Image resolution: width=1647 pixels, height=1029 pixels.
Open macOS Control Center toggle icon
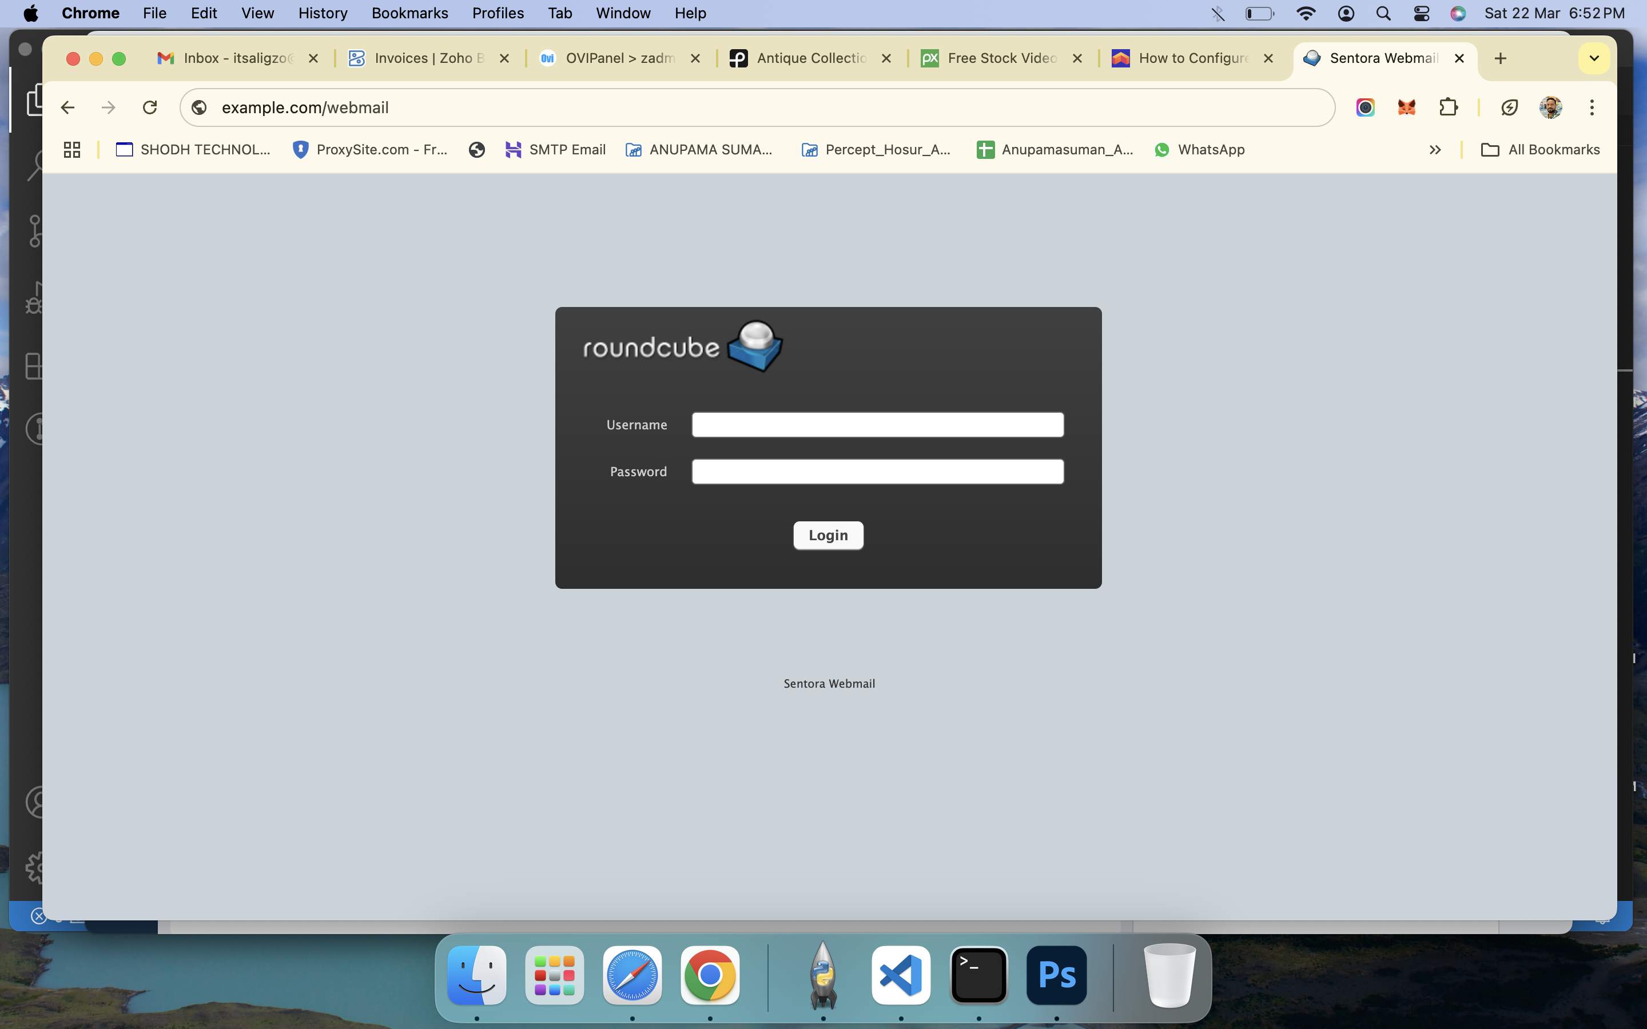[x=1421, y=14]
